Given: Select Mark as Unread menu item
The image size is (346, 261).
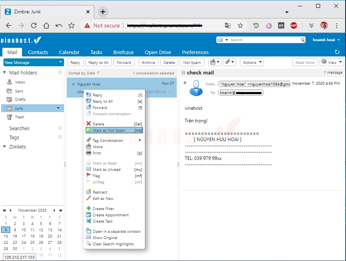Looking at the screenshot, I should (x=114, y=169).
